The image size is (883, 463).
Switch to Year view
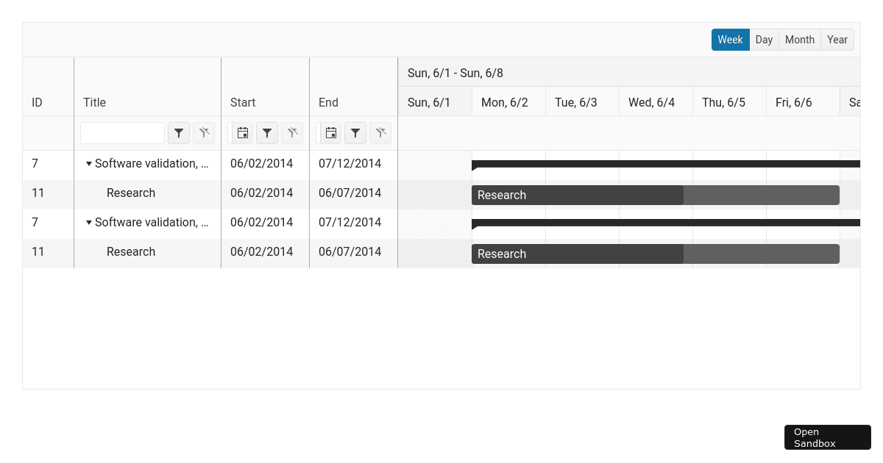[x=837, y=39]
